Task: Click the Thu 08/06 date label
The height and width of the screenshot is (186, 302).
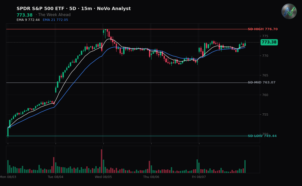Action: point(151,177)
